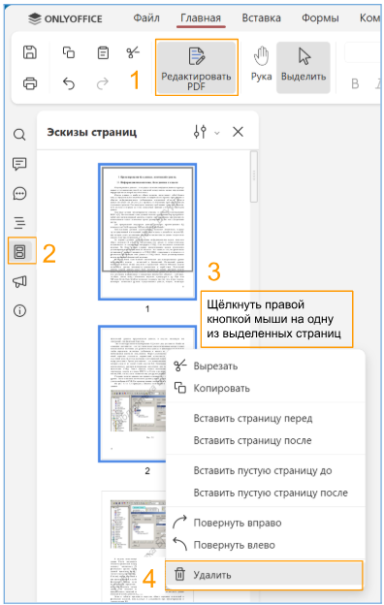Open the headings navigation sidebar icon
This screenshot has height=605, width=384.
(19, 223)
